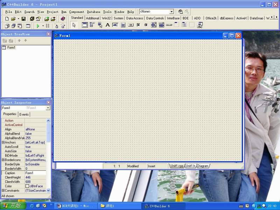This screenshot has width=280, height=210.
Task: Click the Caption value field Form1
Action: [35, 173]
